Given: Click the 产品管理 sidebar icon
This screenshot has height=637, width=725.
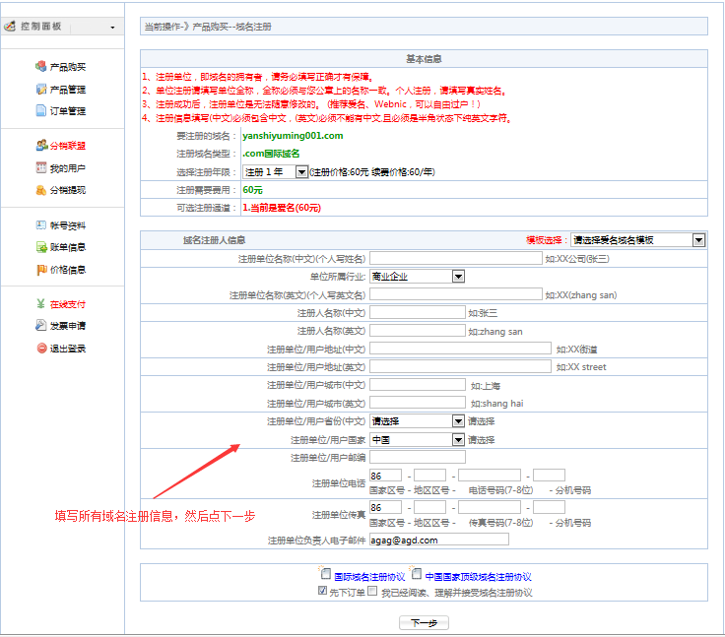Looking at the screenshot, I should [x=40, y=90].
